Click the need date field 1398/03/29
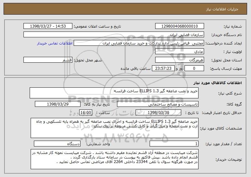 pos(58,104)
